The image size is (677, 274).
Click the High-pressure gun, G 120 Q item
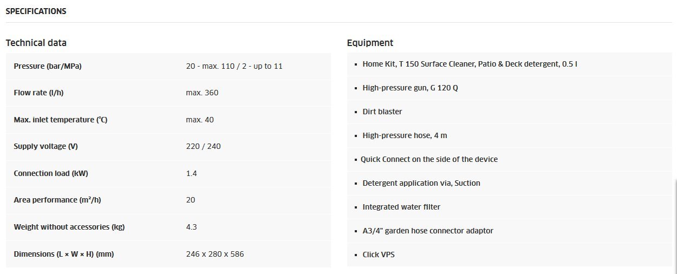click(x=410, y=88)
